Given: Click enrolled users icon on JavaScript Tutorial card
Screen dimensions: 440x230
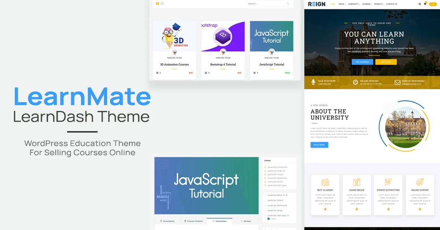Looking at the screenshot, I should coord(254,73).
